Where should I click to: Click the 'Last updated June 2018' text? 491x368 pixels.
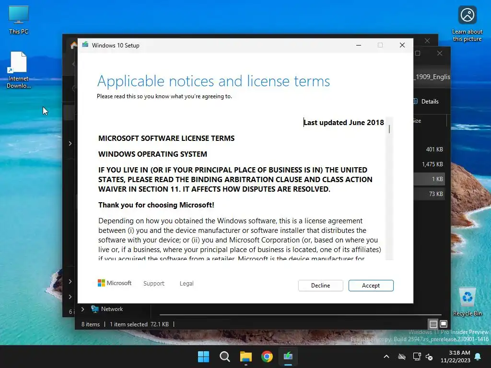point(343,122)
